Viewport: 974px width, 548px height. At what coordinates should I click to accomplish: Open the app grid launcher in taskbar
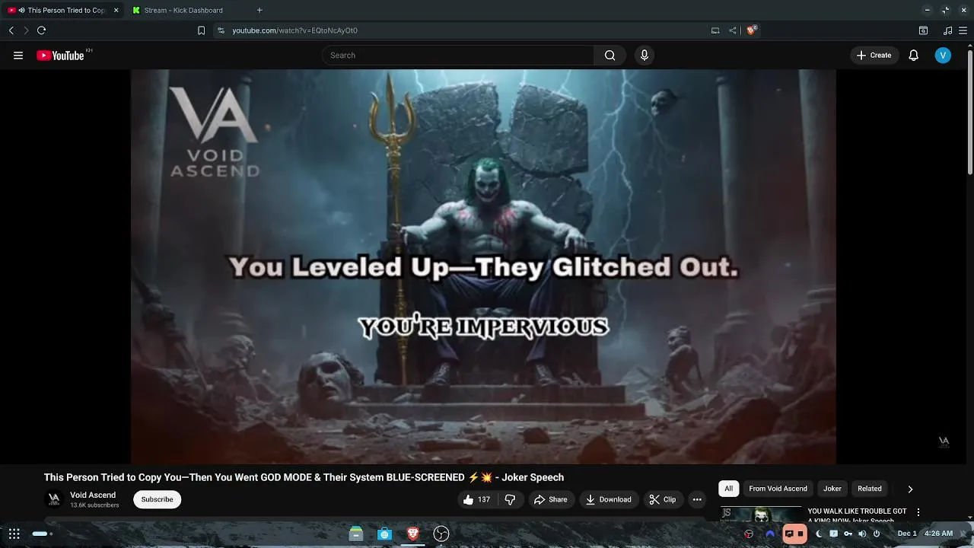tap(14, 534)
